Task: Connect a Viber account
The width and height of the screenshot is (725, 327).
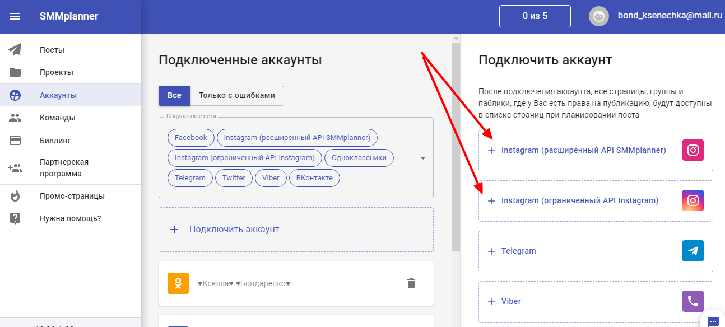Action: coord(596,302)
